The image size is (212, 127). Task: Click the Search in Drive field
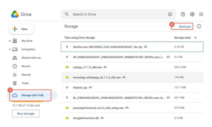(118, 14)
